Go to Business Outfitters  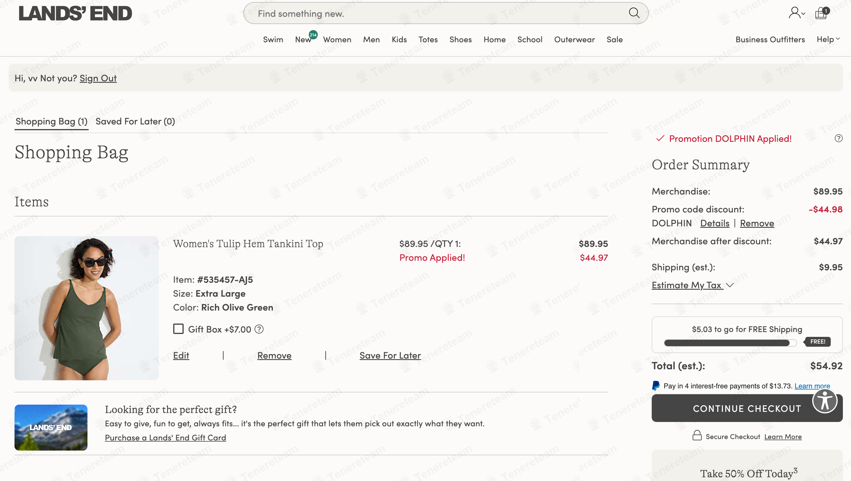pyautogui.click(x=770, y=40)
